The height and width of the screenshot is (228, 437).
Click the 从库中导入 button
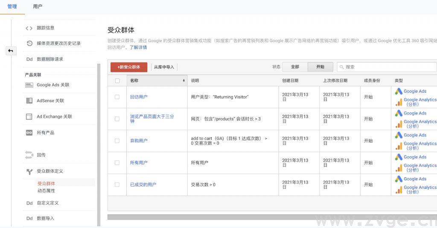pyautogui.click(x=164, y=67)
